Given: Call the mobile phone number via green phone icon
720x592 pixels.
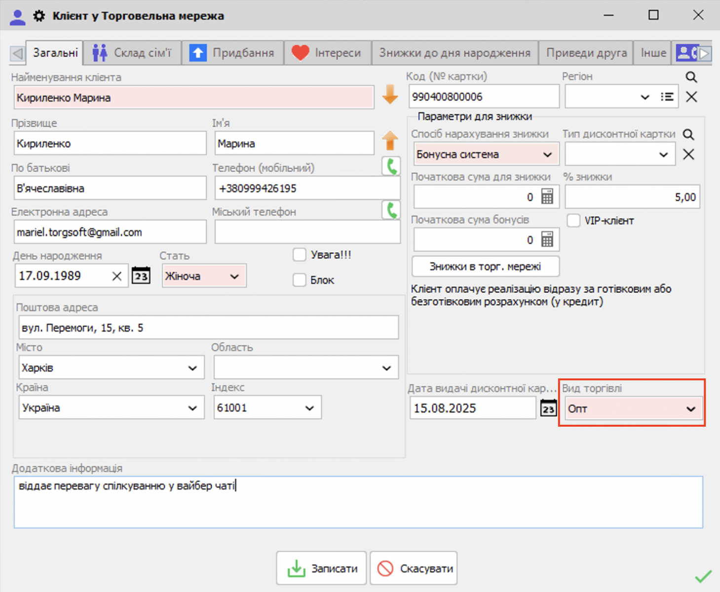Looking at the screenshot, I should coord(391,166).
